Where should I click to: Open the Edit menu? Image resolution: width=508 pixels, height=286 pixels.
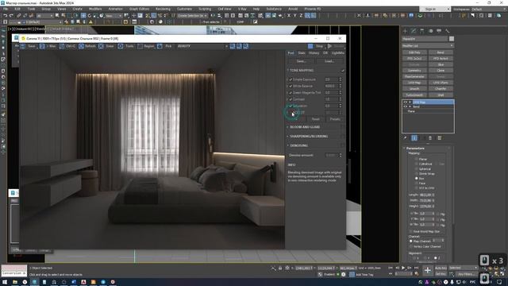[x=17, y=9]
